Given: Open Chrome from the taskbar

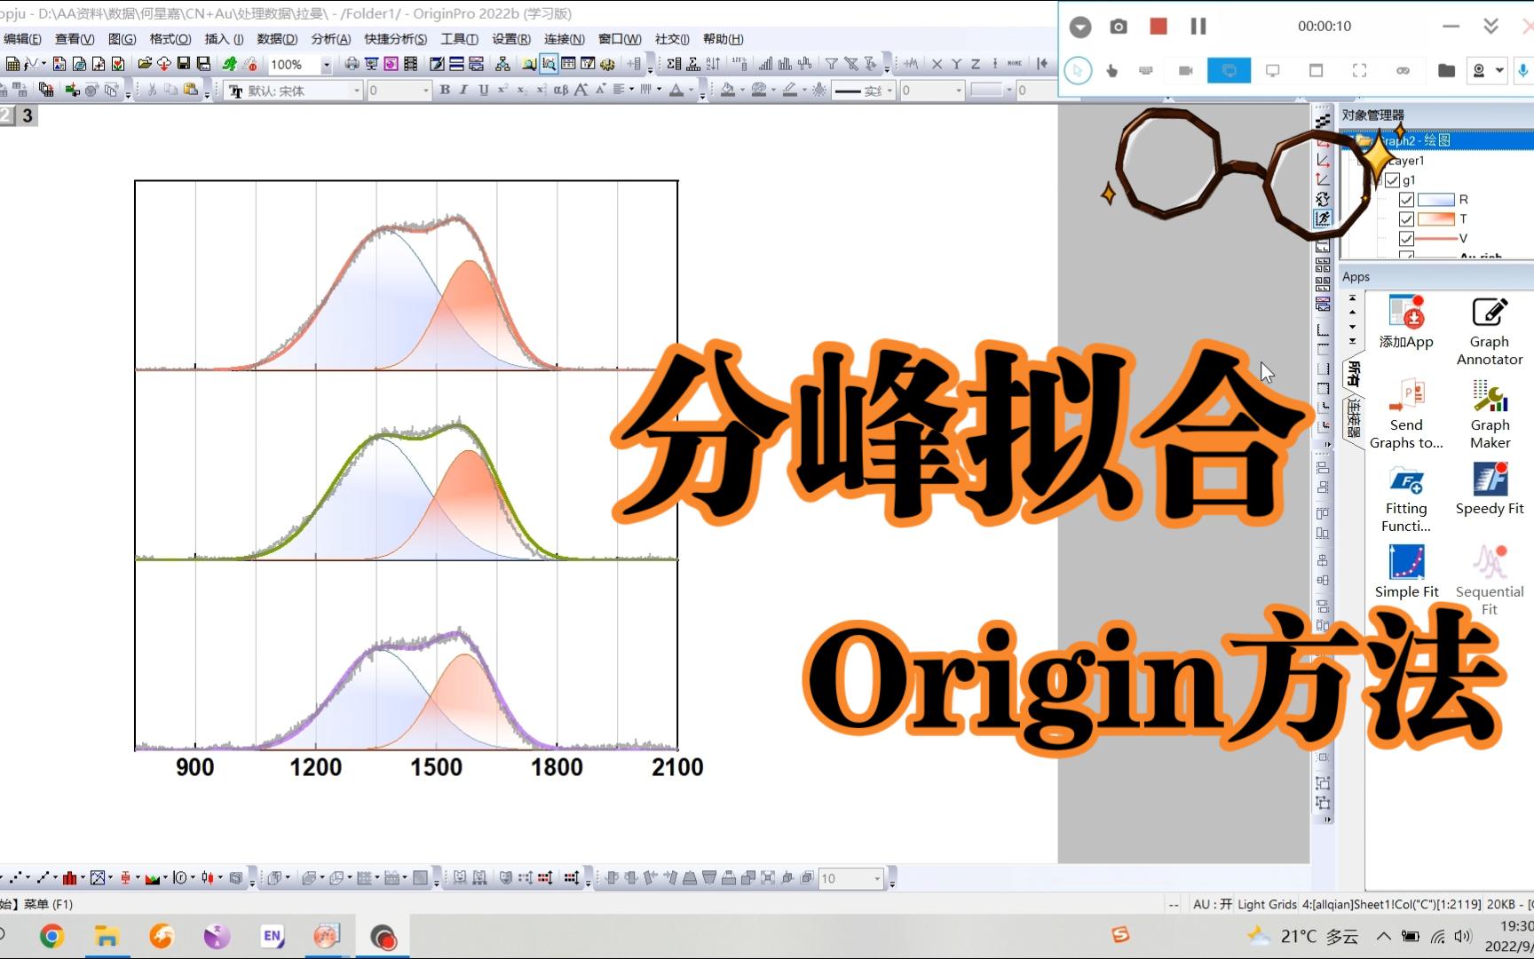Looking at the screenshot, I should tap(51, 935).
